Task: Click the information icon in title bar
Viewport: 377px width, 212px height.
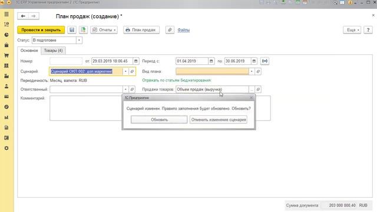Action: point(350,2)
